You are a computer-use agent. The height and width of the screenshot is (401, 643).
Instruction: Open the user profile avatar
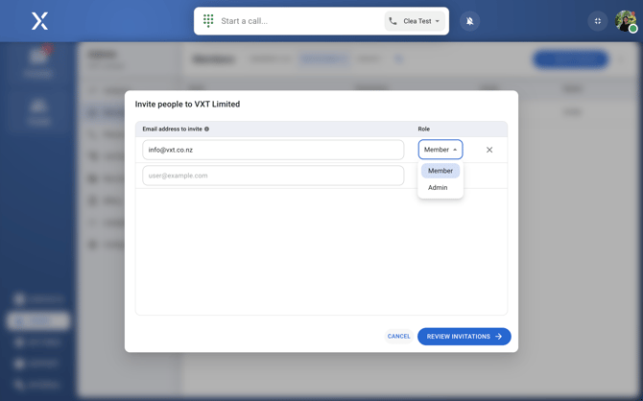point(626,21)
